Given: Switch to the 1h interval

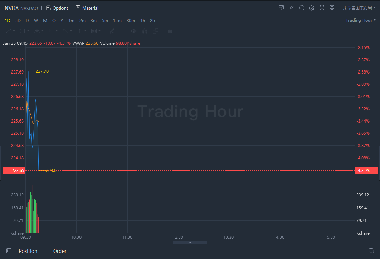Looking at the screenshot, I should [143, 21].
